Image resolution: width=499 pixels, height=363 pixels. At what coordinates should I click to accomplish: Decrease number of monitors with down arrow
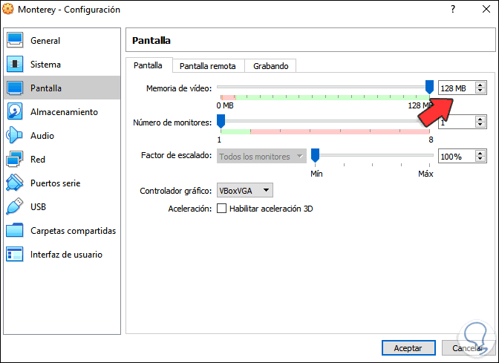coord(480,125)
